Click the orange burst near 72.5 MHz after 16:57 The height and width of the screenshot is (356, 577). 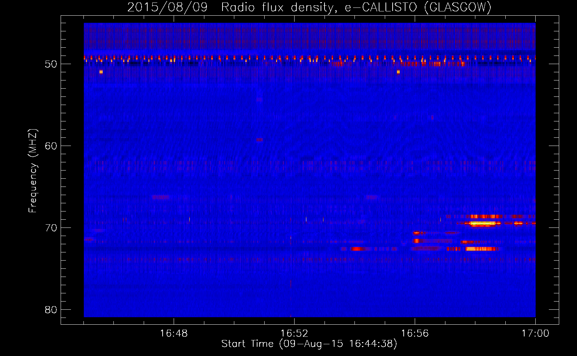480,249
